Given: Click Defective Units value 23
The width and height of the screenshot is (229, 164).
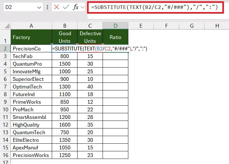Looking at the screenshot, I should click(x=90, y=155).
